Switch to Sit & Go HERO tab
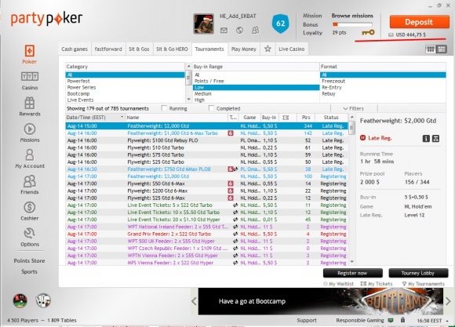The width and height of the screenshot is (455, 327). [x=172, y=49]
